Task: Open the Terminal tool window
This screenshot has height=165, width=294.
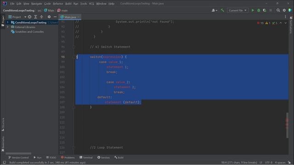Action: coord(86,158)
